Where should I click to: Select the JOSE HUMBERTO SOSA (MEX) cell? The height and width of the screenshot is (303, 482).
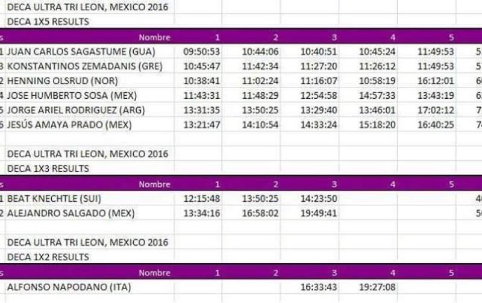coord(90,96)
